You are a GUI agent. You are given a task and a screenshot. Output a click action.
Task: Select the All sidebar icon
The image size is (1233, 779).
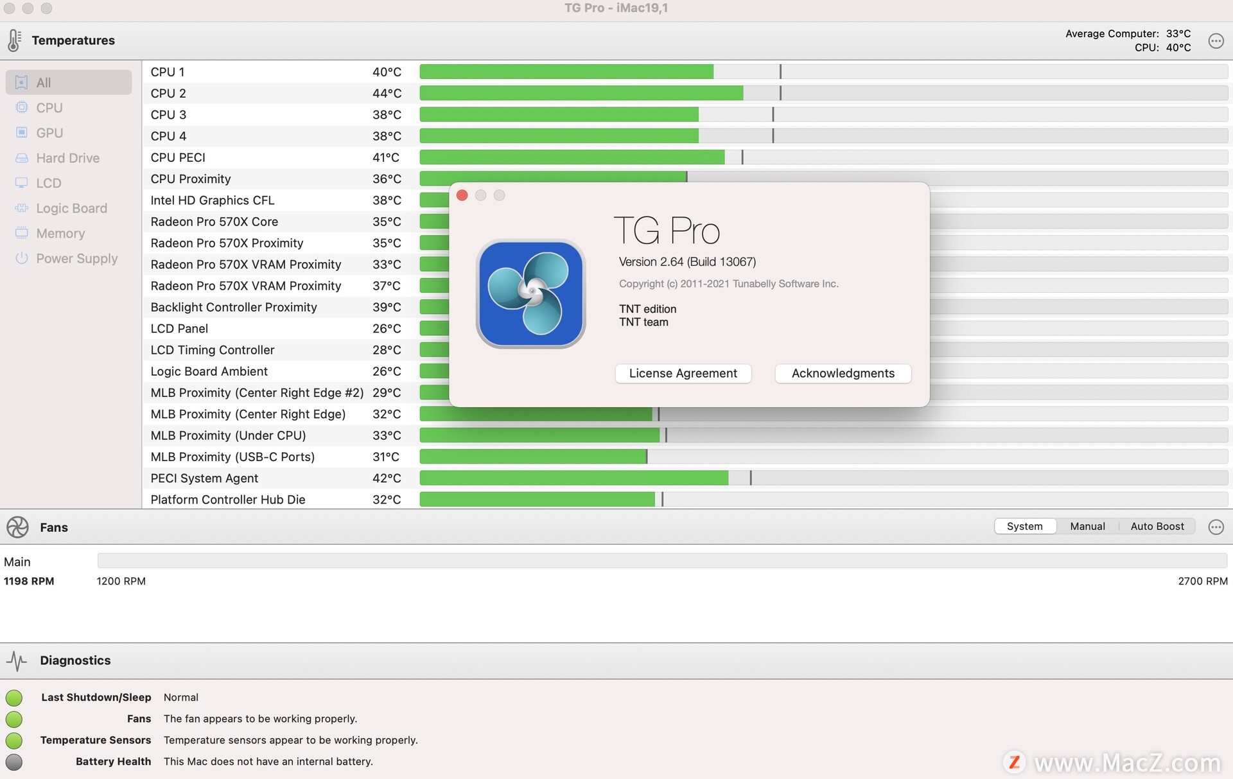click(21, 82)
